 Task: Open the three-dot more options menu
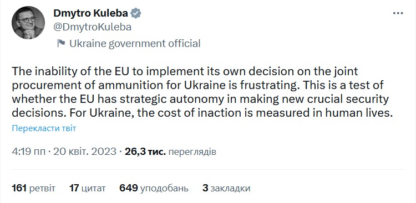click(398, 13)
